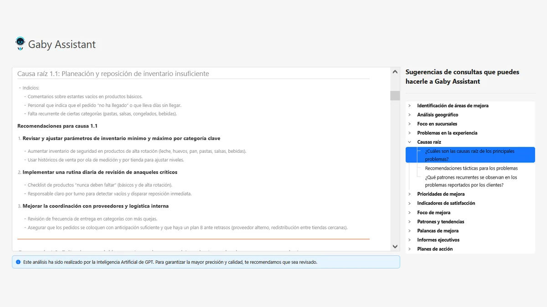Screen dimensions: 547x307
Task: Click the Gaby Assistant robot logo
Action: (x=20, y=44)
